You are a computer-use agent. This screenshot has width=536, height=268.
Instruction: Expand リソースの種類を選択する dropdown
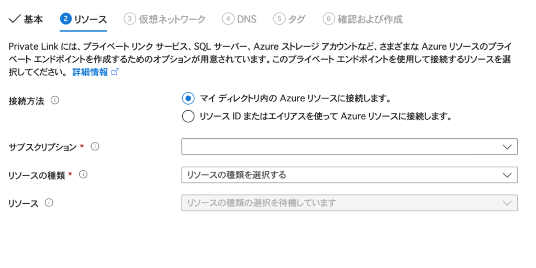coord(349,174)
